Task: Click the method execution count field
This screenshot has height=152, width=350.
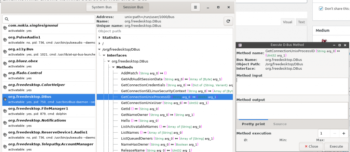Action: (x=324, y=133)
